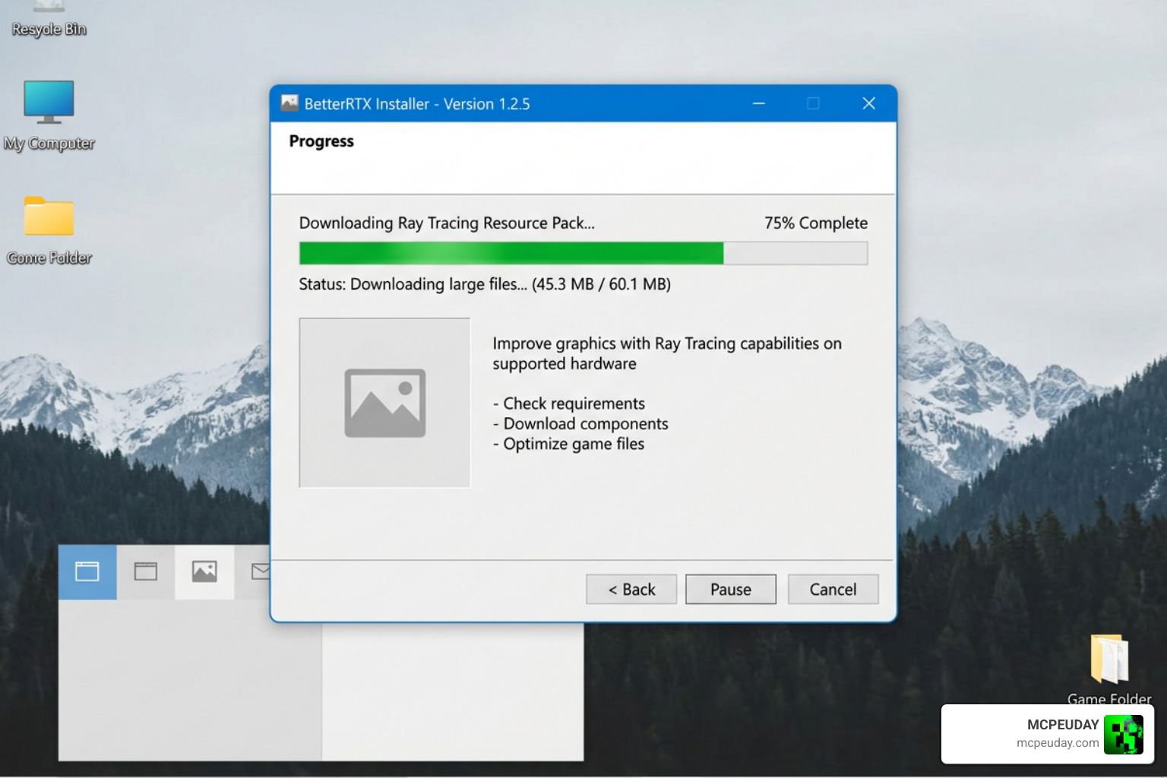The image size is (1167, 778).
Task: Click the MCPEUDAY green creeper logo
Action: (1123, 735)
